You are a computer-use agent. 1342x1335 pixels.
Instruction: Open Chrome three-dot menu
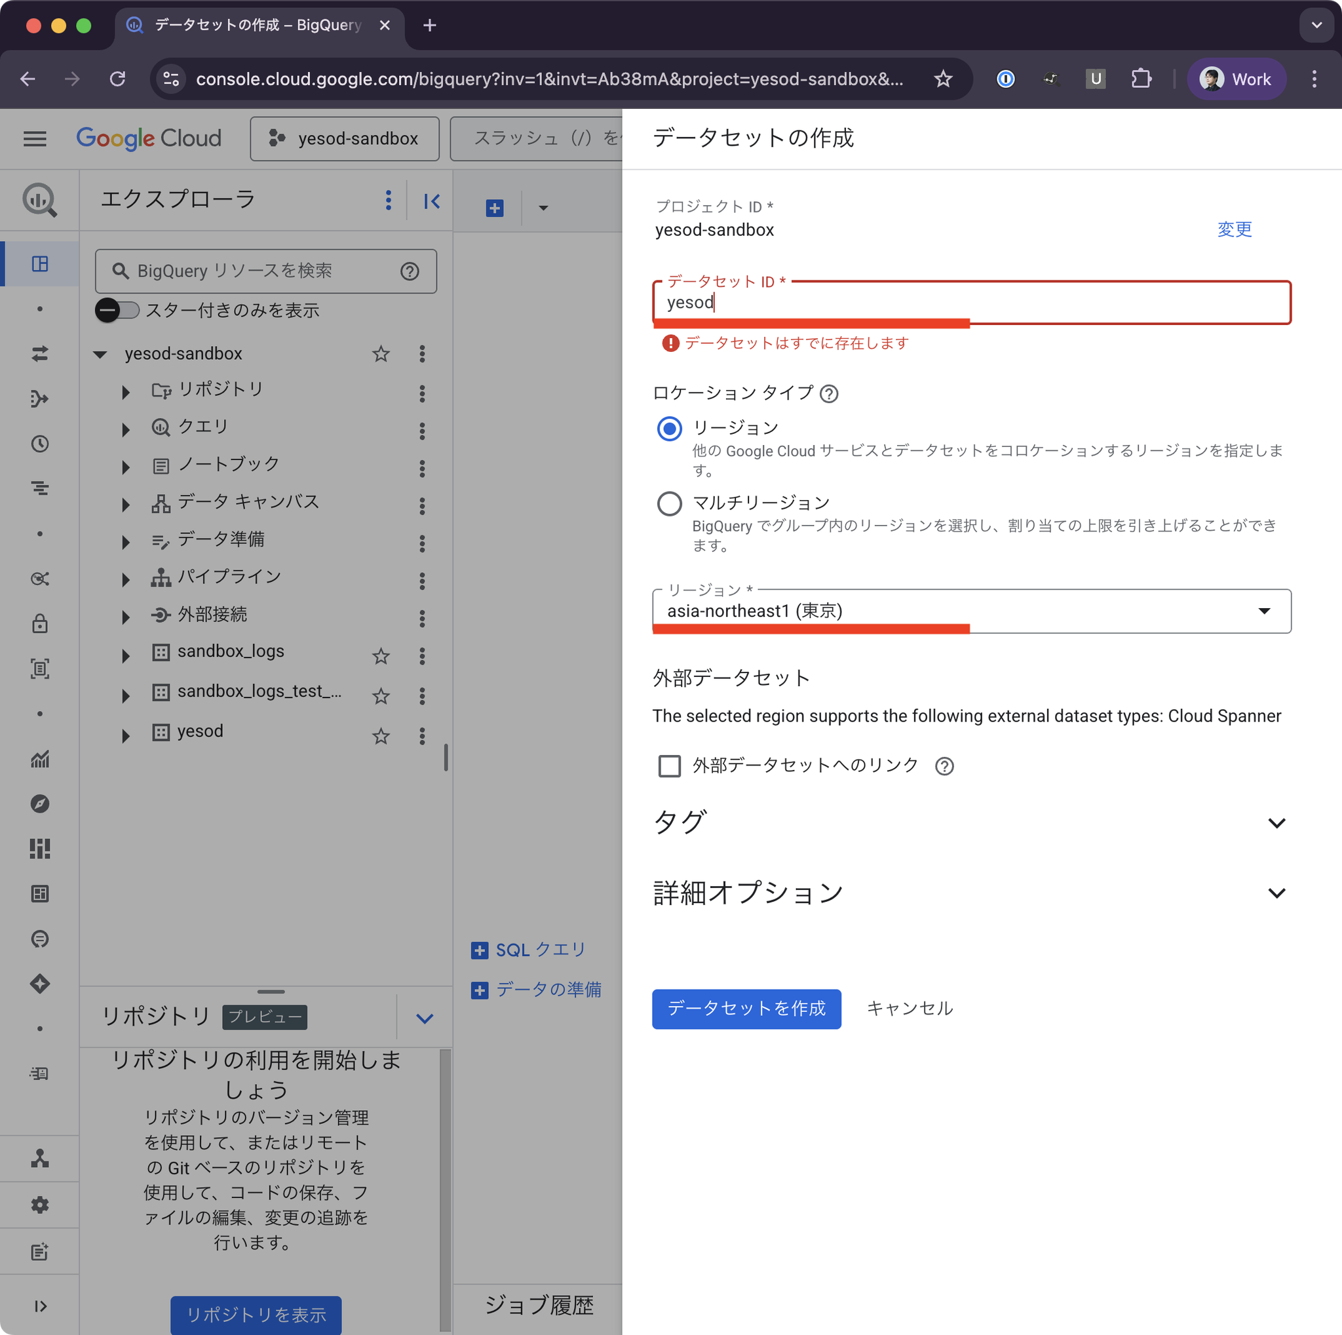tap(1314, 79)
